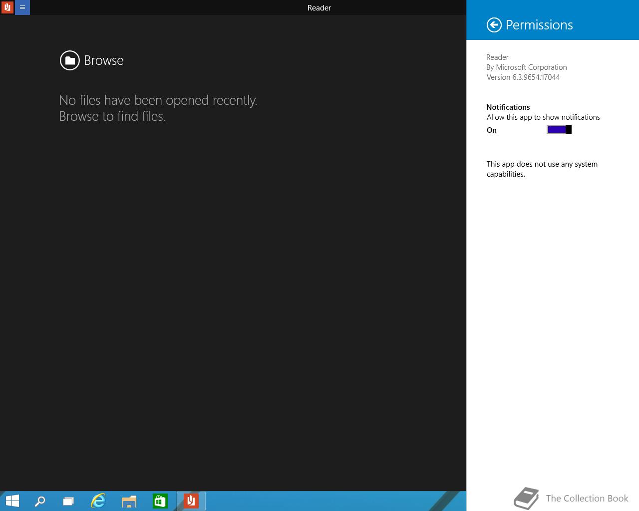This screenshot has height=511, width=639.
Task: Click the Permissions heading text
Action: (x=539, y=25)
